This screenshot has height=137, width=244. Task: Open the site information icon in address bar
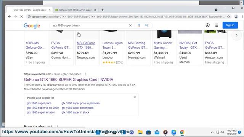tap(29, 17)
